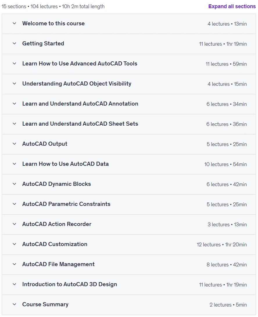Click the 4 lectures 13min label on Welcome row
This screenshot has width=258, height=317.
(227, 24)
